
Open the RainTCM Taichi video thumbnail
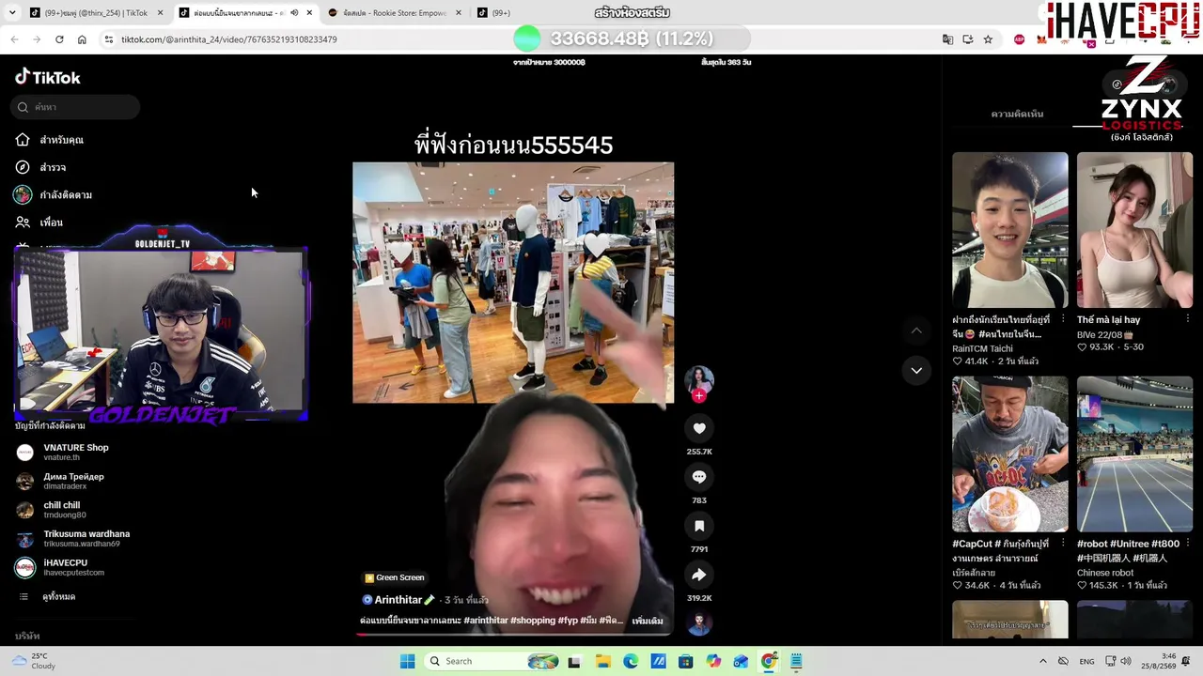(1010, 230)
